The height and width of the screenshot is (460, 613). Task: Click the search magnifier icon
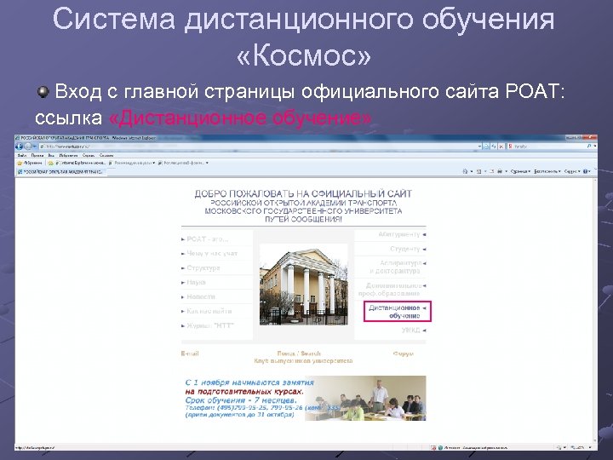[x=589, y=147]
